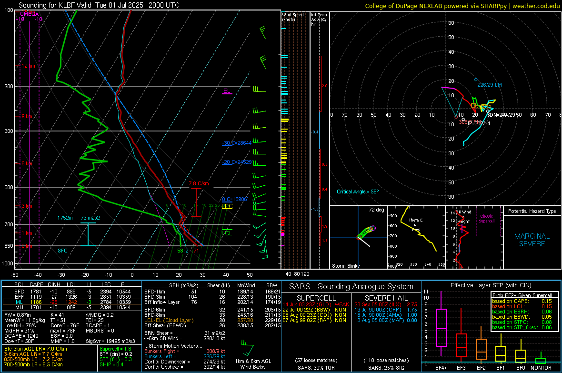Click the 'K = 41' index value

[57, 315]
